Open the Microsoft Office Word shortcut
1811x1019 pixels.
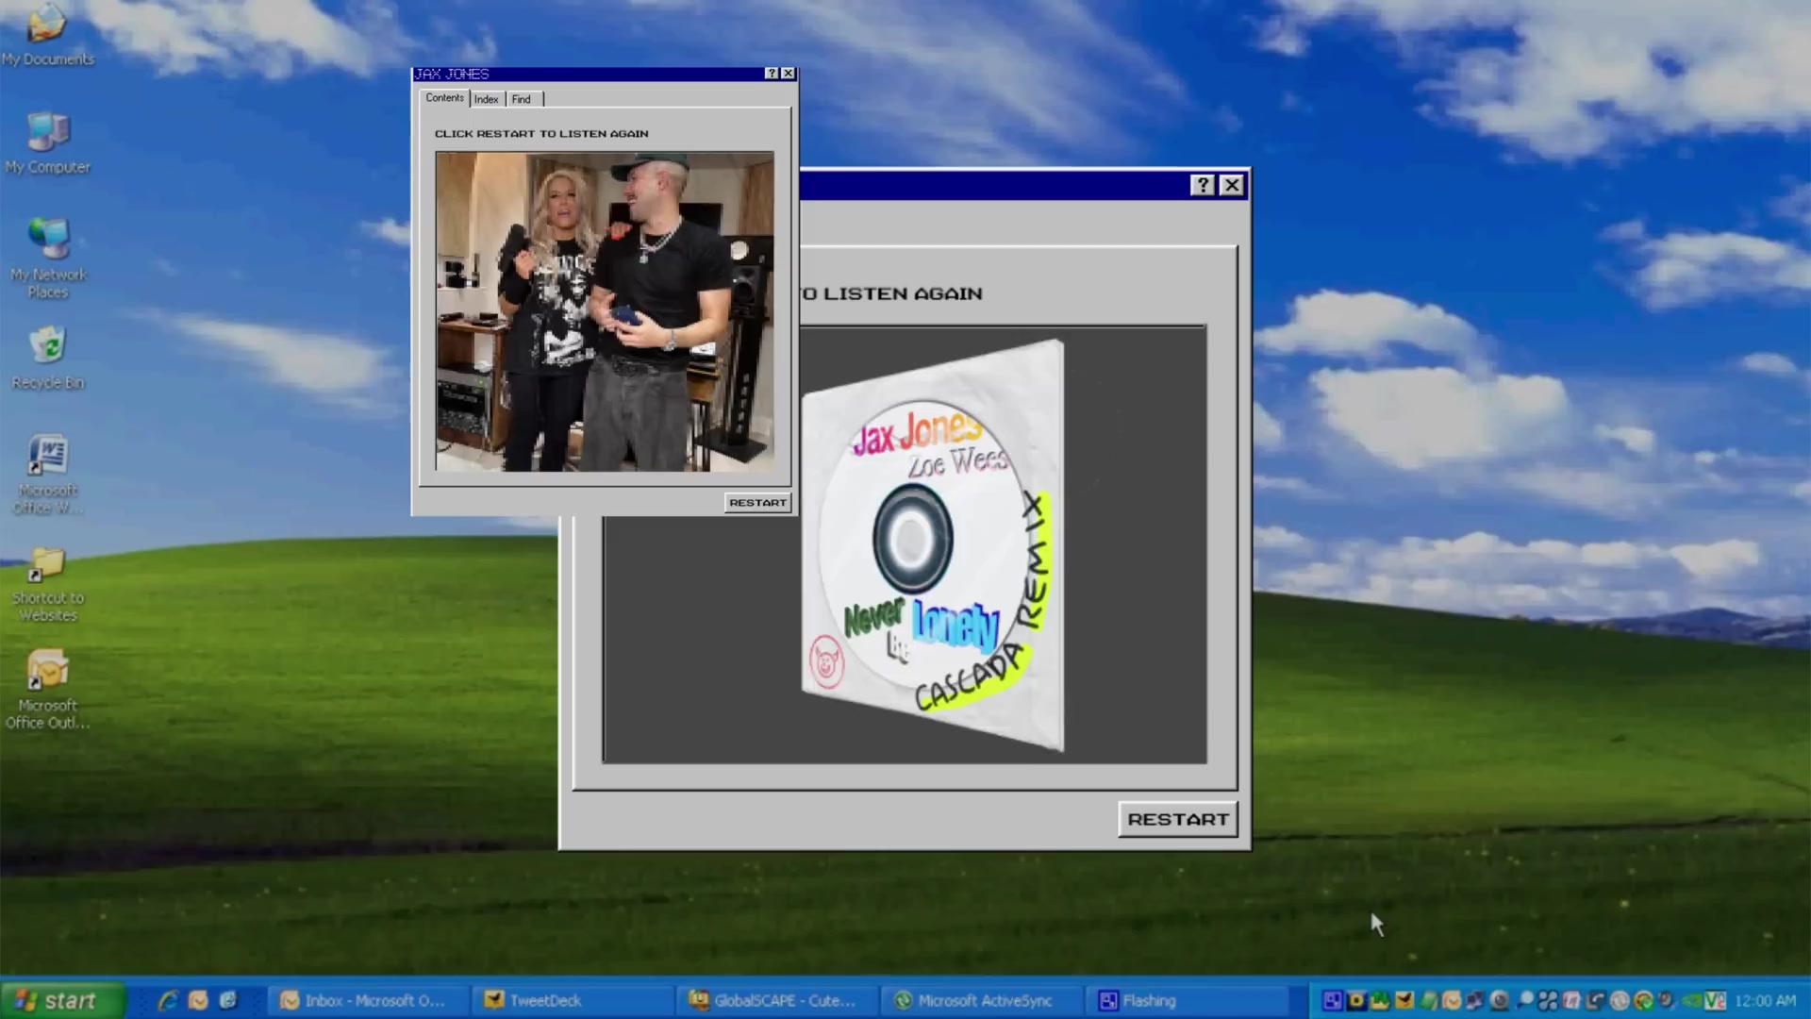pos(47,475)
